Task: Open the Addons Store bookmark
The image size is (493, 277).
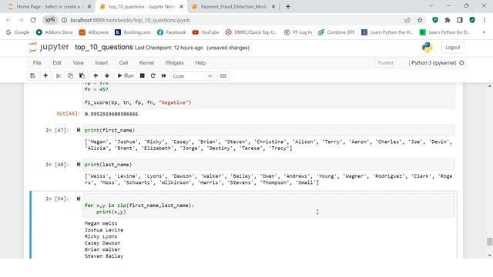Action: click(55, 32)
